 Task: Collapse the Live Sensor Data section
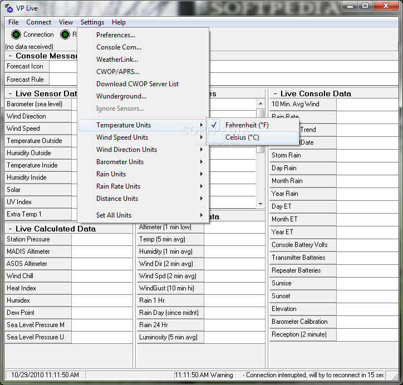tap(10, 93)
